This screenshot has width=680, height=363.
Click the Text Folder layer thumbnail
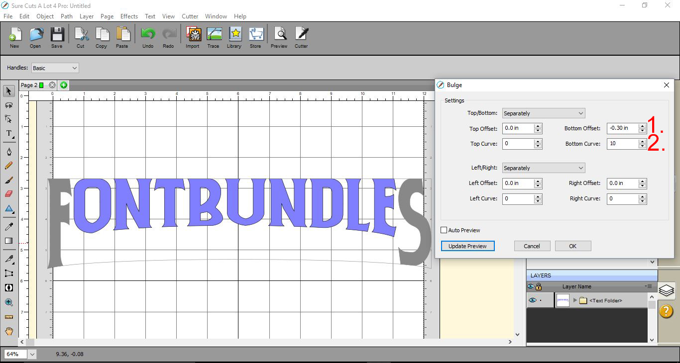pos(563,300)
